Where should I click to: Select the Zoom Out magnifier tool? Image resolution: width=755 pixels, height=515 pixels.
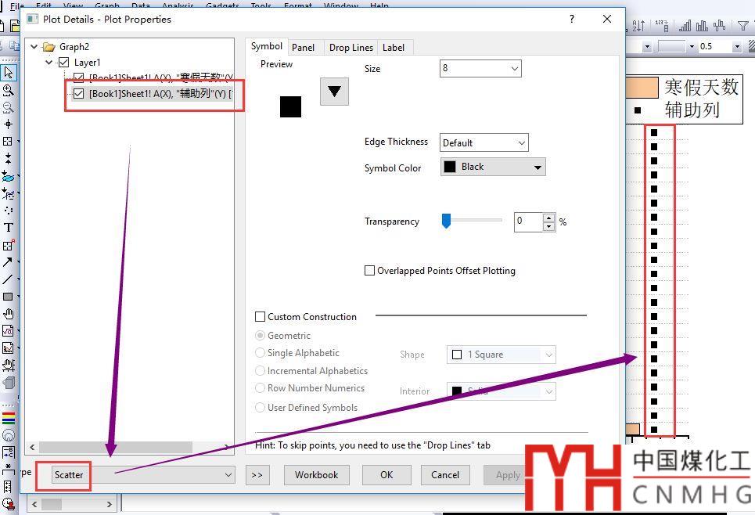(x=8, y=107)
